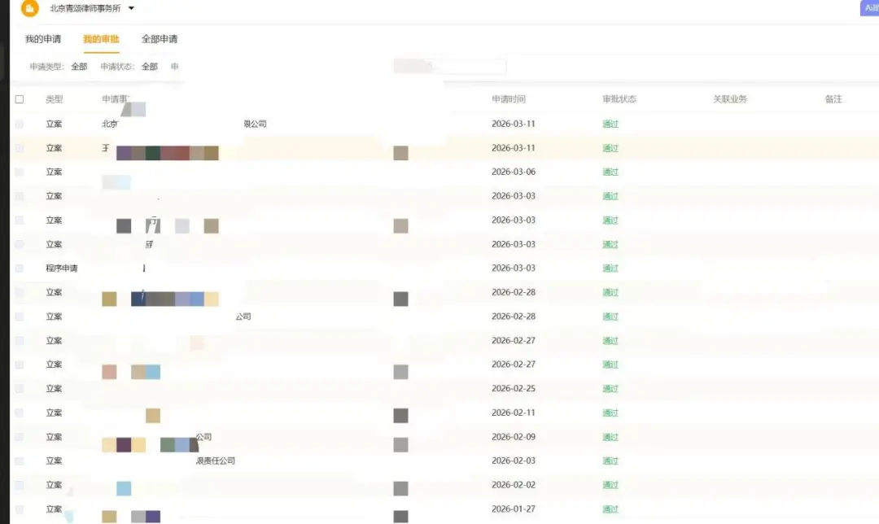Check the 程序申请 row checkbox
Screen dimensions: 879x524
click(x=20, y=269)
